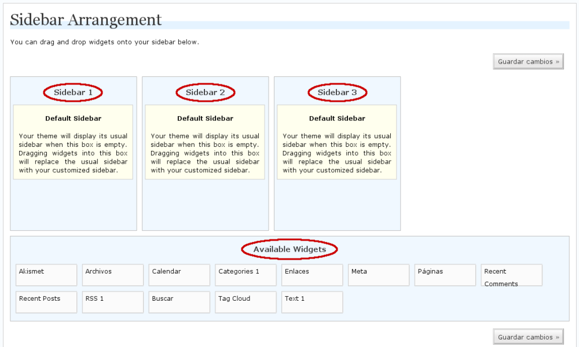Image resolution: width=579 pixels, height=347 pixels.
Task: Select the RSS 1 widget
Action: pyautogui.click(x=113, y=302)
